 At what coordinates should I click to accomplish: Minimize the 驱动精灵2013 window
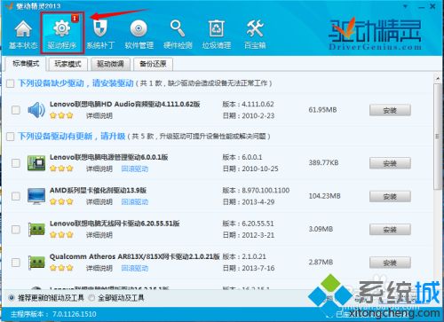pos(422,6)
